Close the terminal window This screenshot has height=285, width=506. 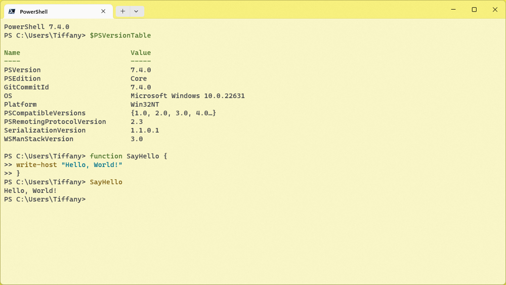point(495,9)
